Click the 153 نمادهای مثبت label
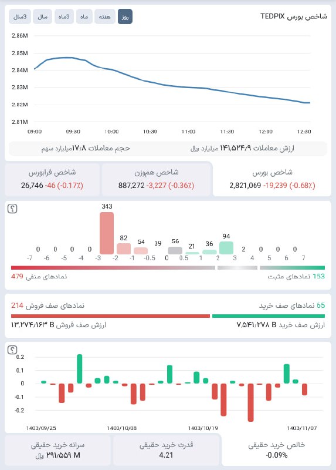336x470 pixels. pyautogui.click(x=296, y=276)
